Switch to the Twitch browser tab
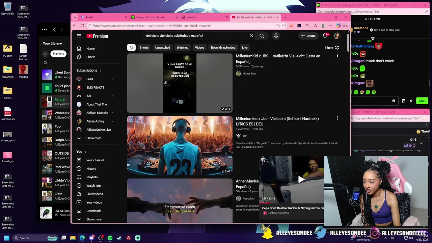The width and height of the screenshot is (432, 243). pos(104,17)
